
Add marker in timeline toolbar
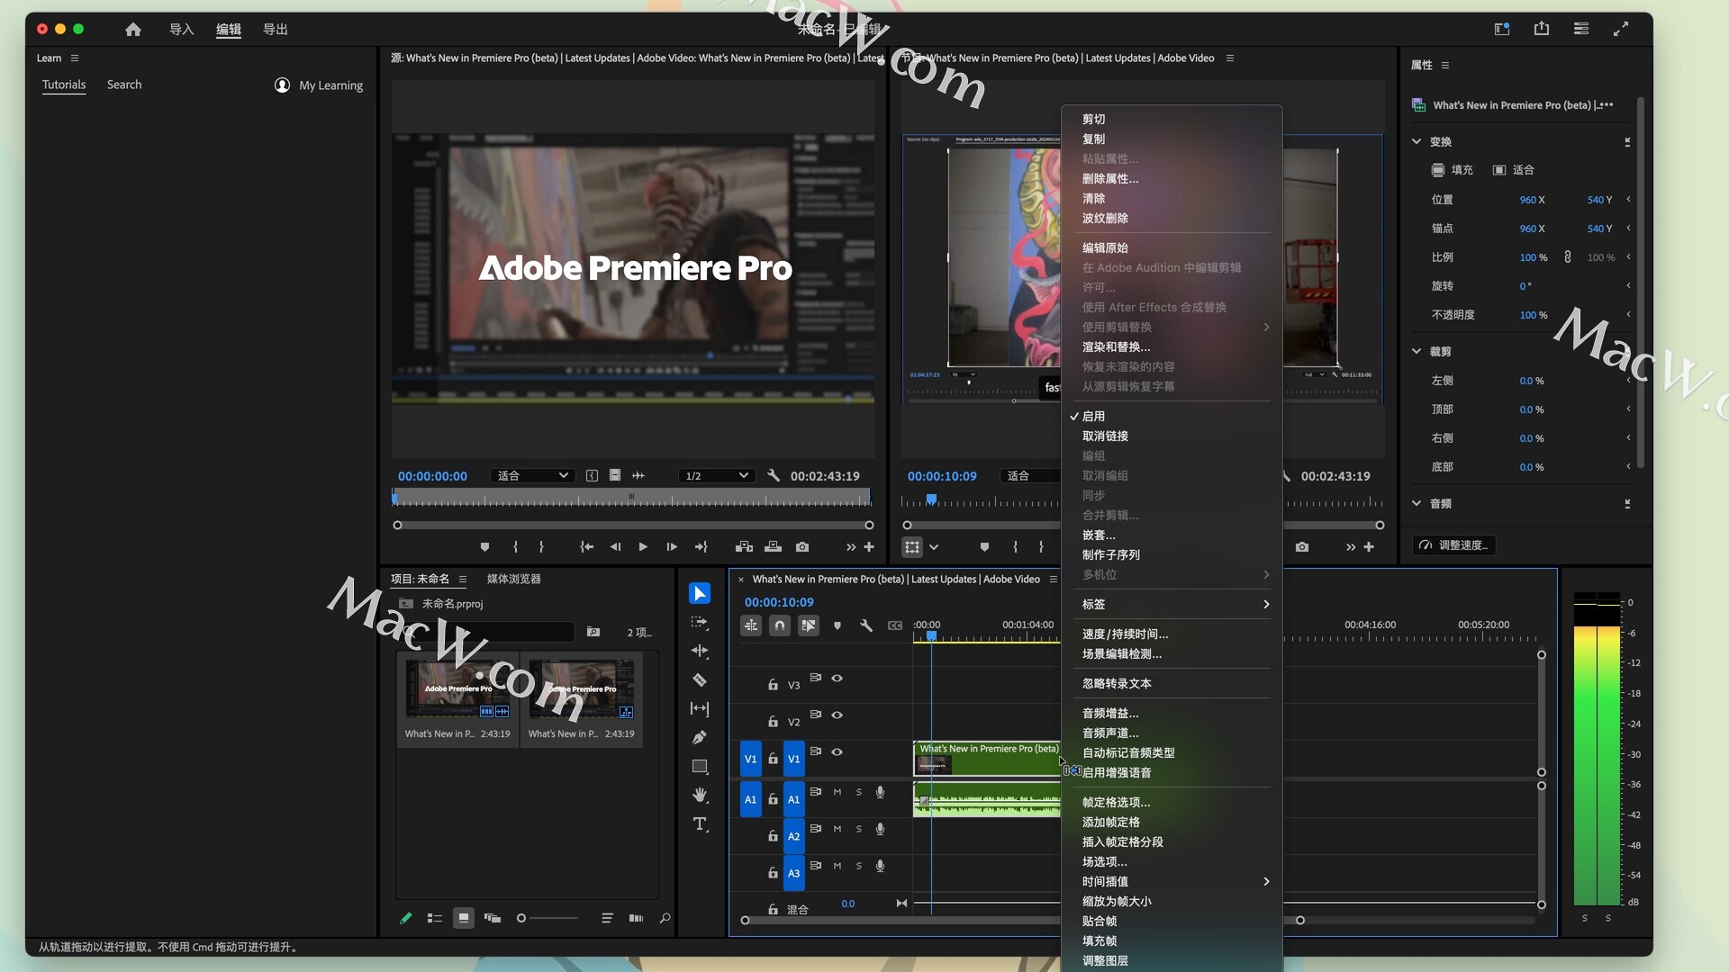coord(837,625)
